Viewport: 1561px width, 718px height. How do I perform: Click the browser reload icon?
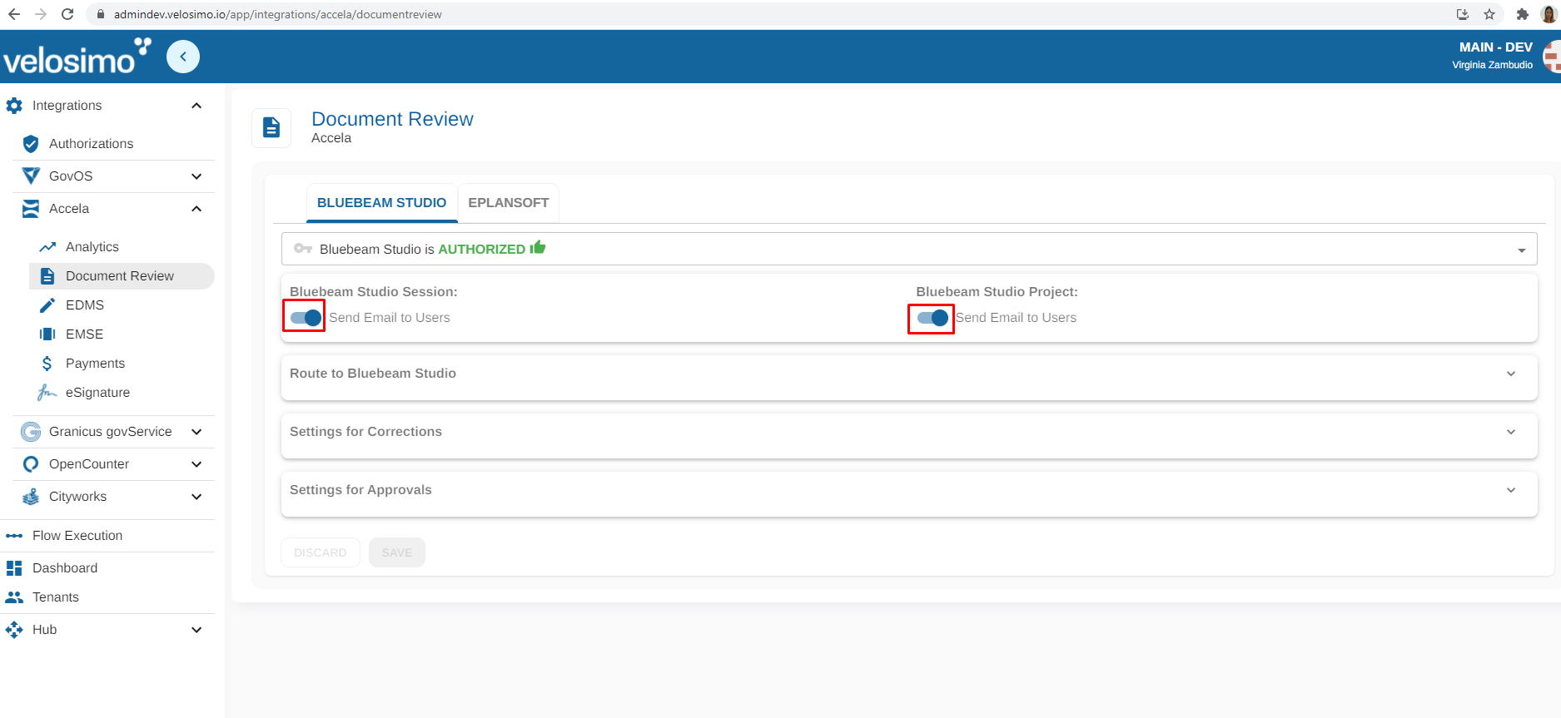67,14
